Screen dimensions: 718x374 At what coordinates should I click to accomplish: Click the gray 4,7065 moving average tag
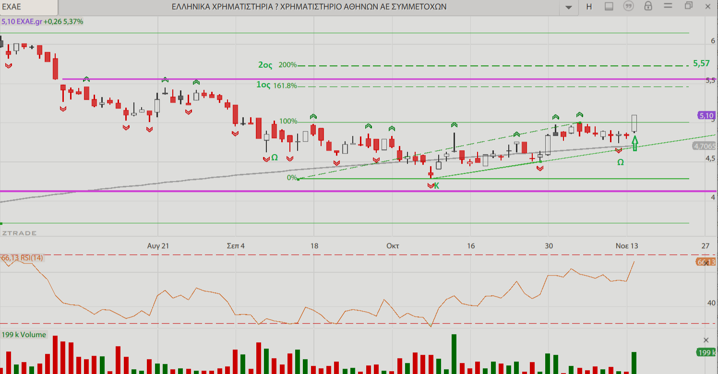tap(704, 146)
